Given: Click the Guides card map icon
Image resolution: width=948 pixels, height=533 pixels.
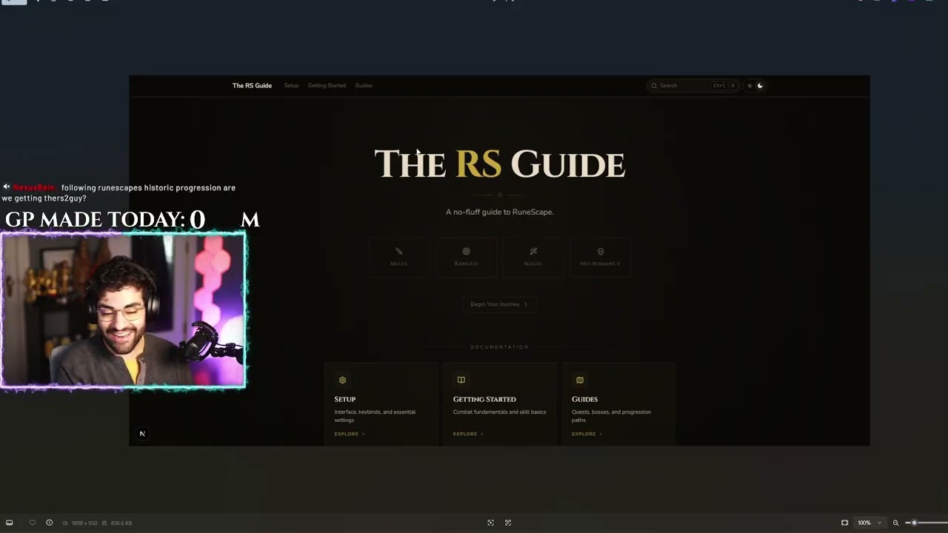Looking at the screenshot, I should coord(580,380).
